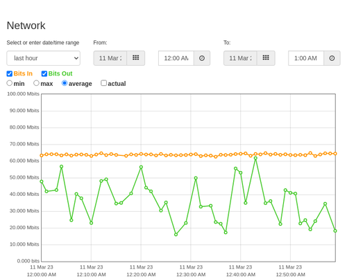
Task: Click the first green data point at 12:00
Action: (x=42, y=181)
